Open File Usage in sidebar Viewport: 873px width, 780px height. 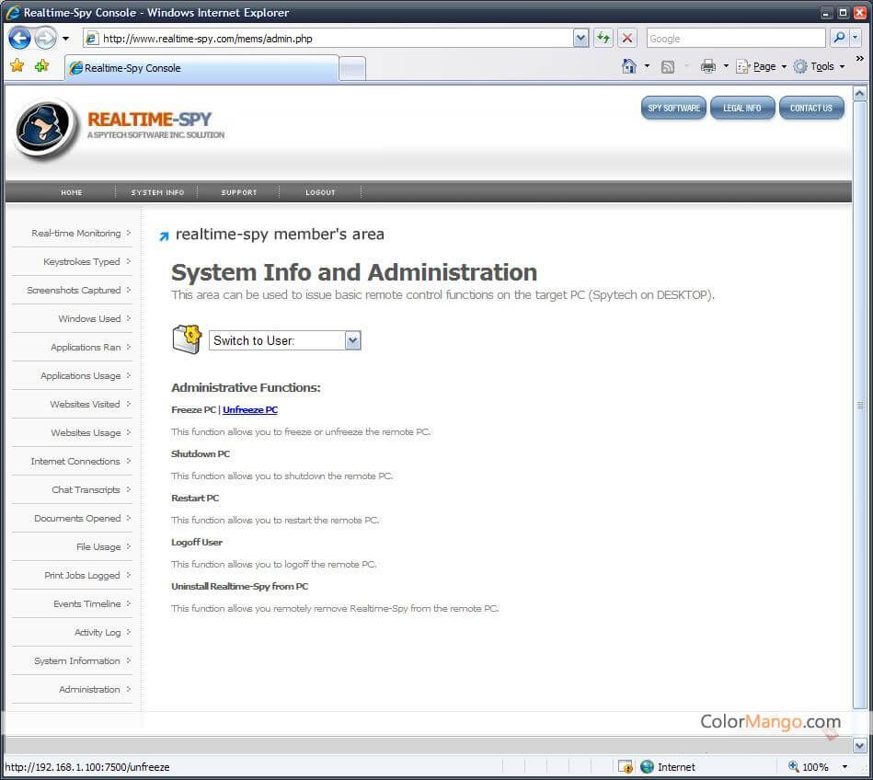click(x=98, y=546)
